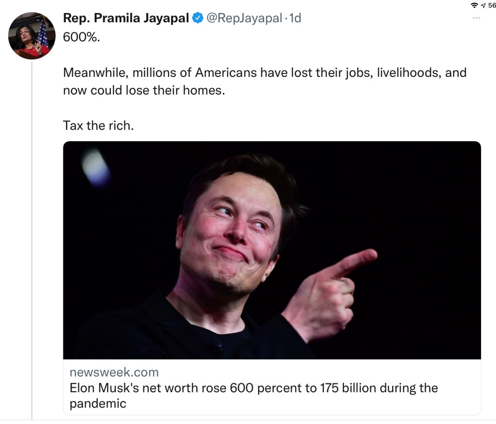Click the battery percentage 56 indicator
The height and width of the screenshot is (424, 496).
coord(492,5)
